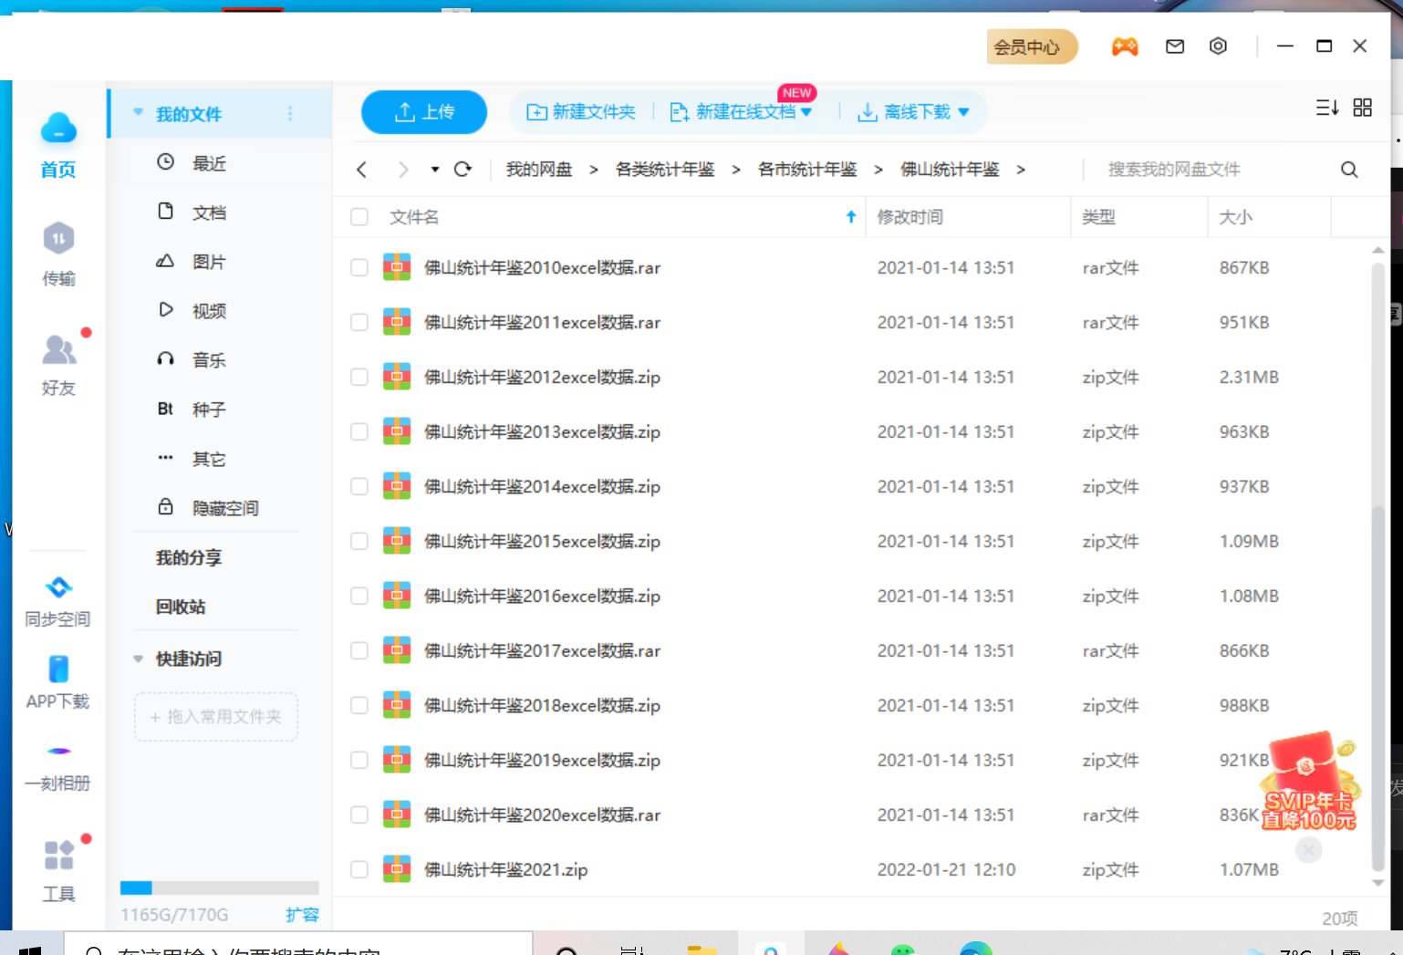
Task: Click the game controller icon in title bar
Action: (x=1125, y=47)
